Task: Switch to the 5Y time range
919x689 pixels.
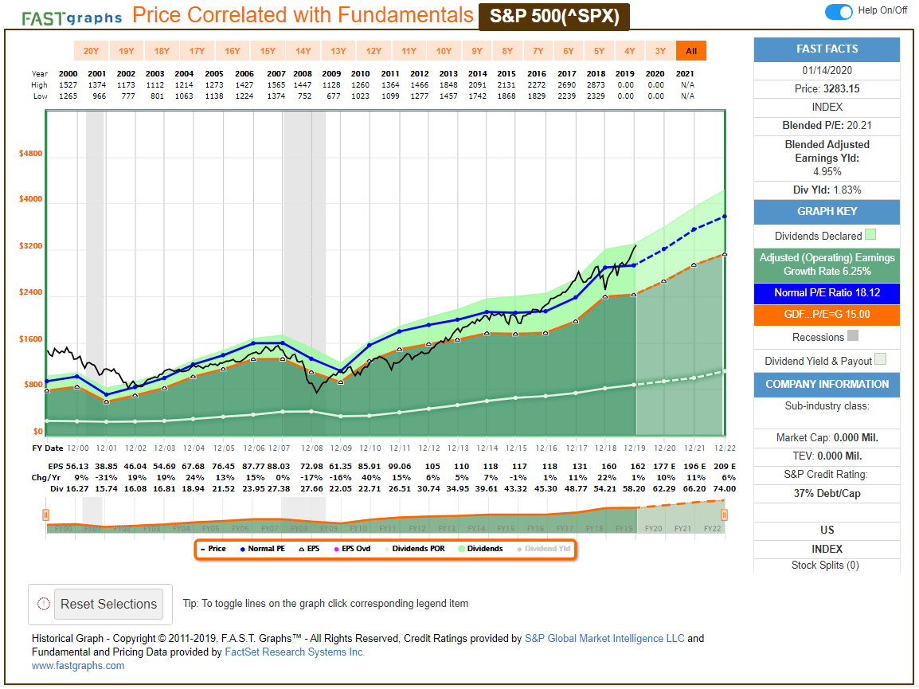Action: click(599, 51)
